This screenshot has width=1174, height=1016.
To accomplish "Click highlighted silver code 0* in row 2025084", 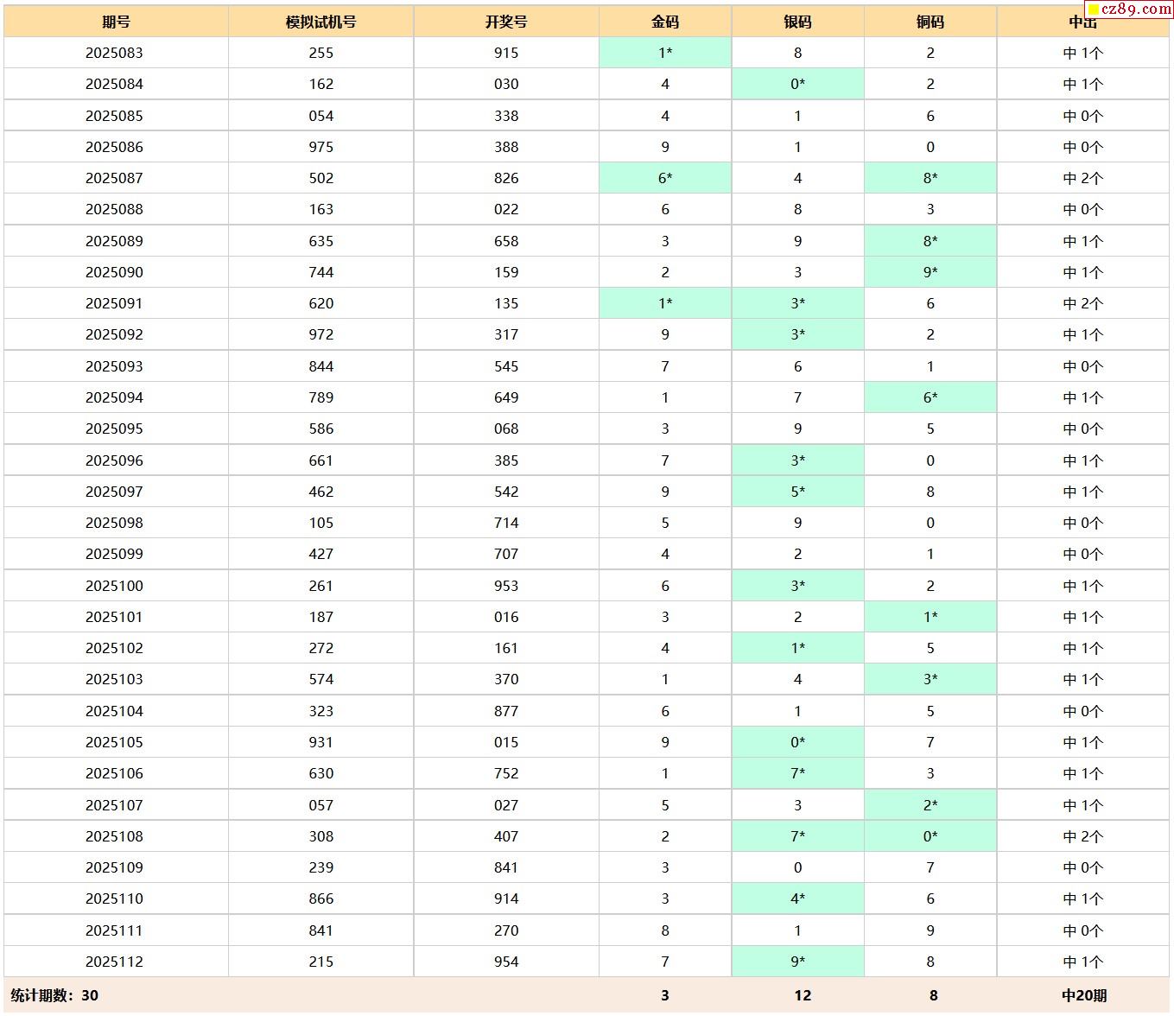I will 797,84.
